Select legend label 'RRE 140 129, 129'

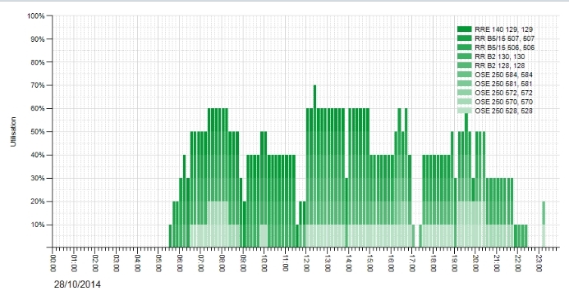coord(503,30)
